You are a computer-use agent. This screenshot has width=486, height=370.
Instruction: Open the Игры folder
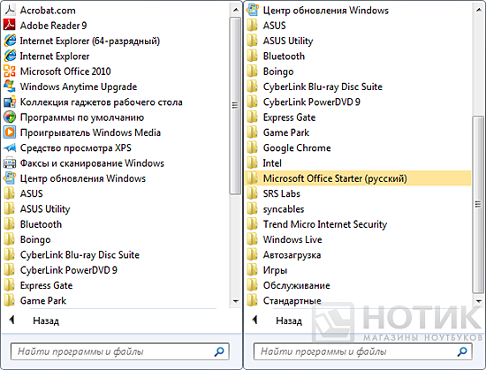pyautogui.click(x=358, y=270)
